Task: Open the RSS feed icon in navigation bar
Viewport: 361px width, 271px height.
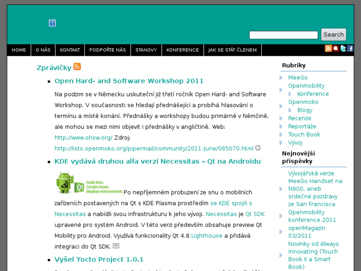Action: pyautogui.click(x=328, y=48)
